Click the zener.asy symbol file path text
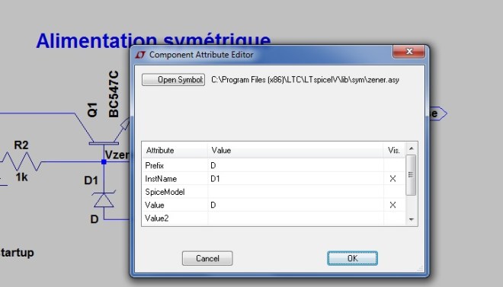This screenshot has height=287, width=503. [305, 80]
